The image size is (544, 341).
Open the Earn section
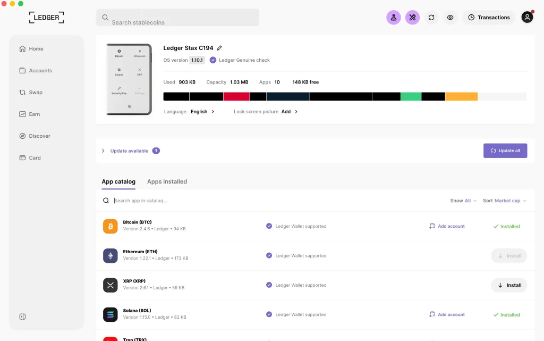[30, 114]
